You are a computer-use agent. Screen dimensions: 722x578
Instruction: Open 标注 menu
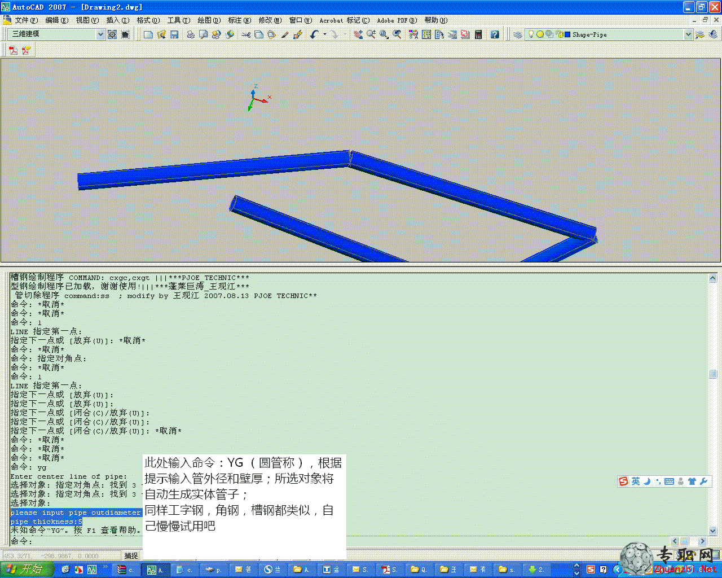click(x=239, y=20)
